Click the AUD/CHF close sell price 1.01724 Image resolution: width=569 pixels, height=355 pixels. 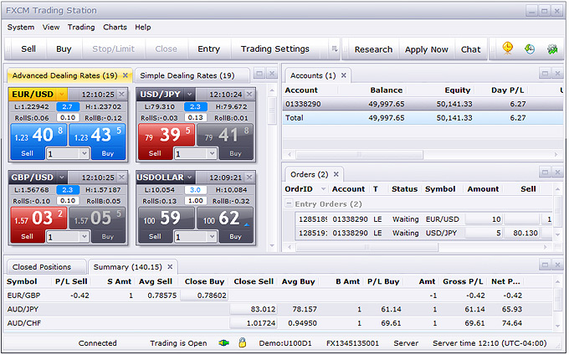254,323
